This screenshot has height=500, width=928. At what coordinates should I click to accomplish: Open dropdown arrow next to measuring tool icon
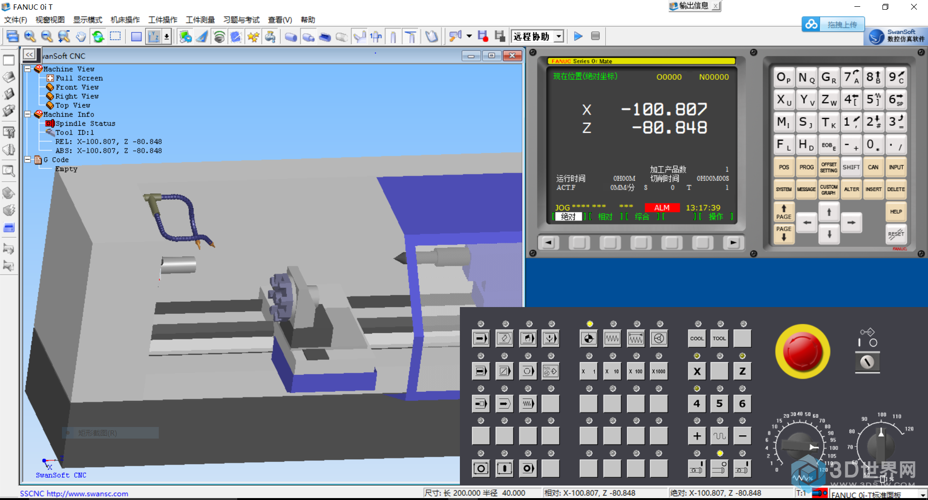click(x=469, y=36)
